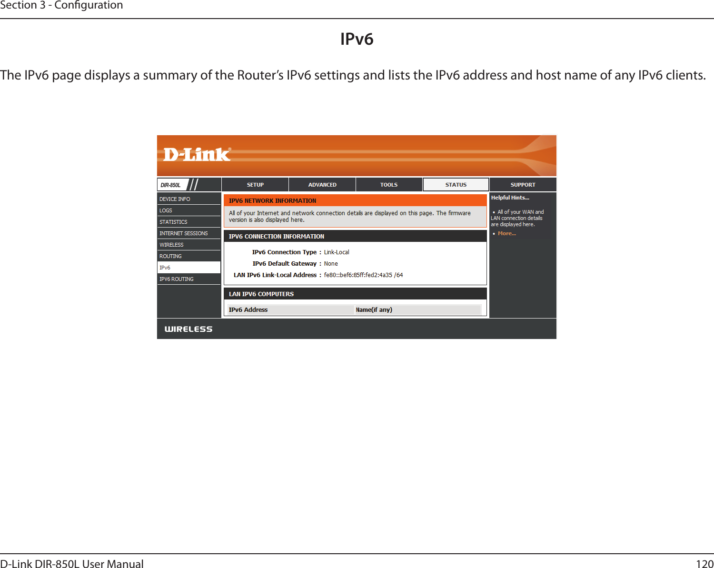Click the More... link in Helpful Hints
714x568 pixels.
pyautogui.click(x=506, y=233)
